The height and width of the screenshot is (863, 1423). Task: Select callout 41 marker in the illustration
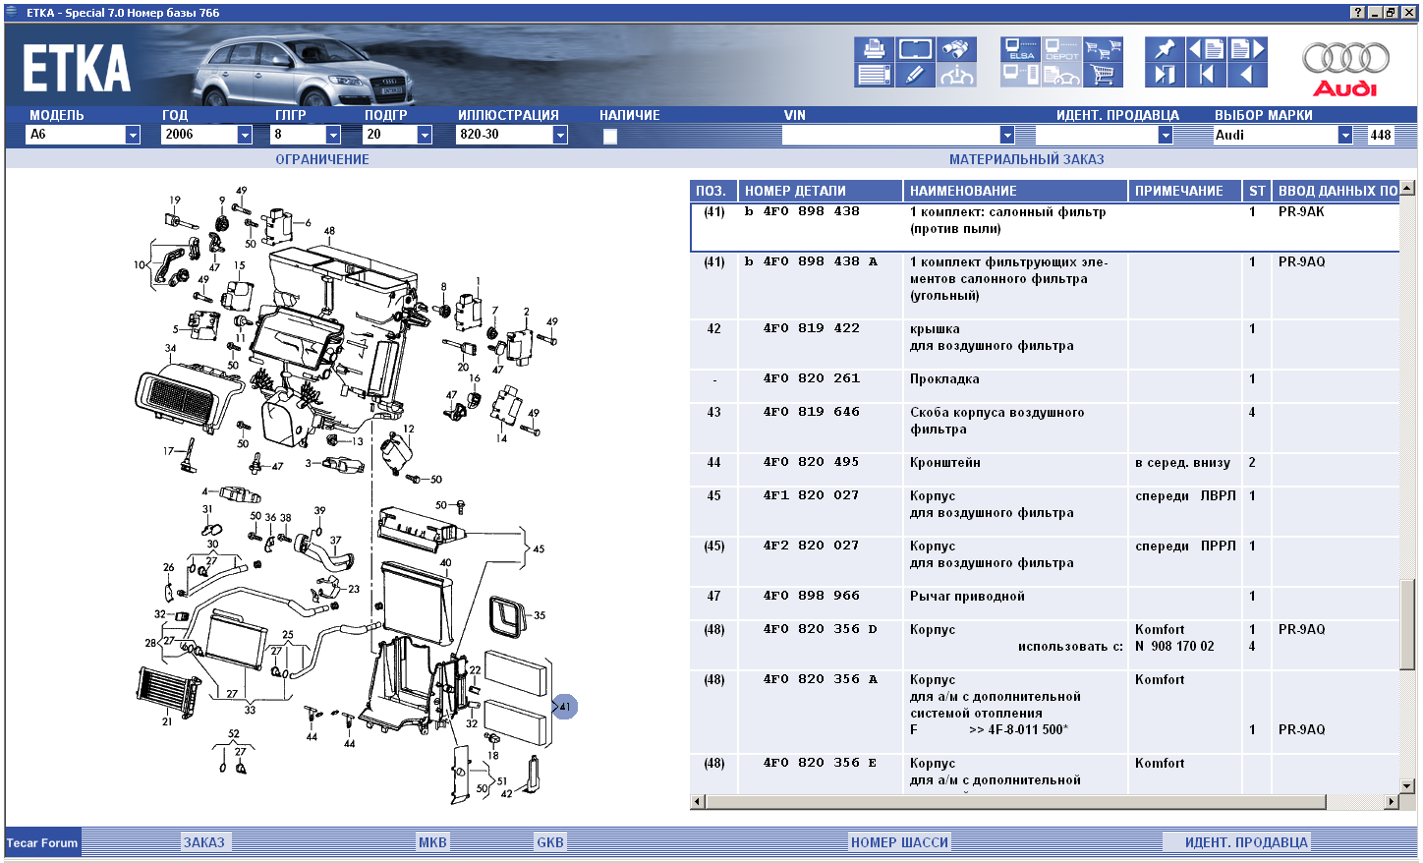(564, 707)
